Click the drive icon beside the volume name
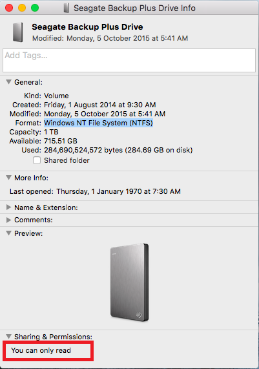Image resolution: width=259 pixels, height=369 pixels. coord(18,32)
